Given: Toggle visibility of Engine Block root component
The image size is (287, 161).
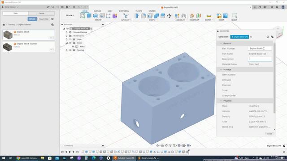Looking at the screenshot, I should point(68,29).
